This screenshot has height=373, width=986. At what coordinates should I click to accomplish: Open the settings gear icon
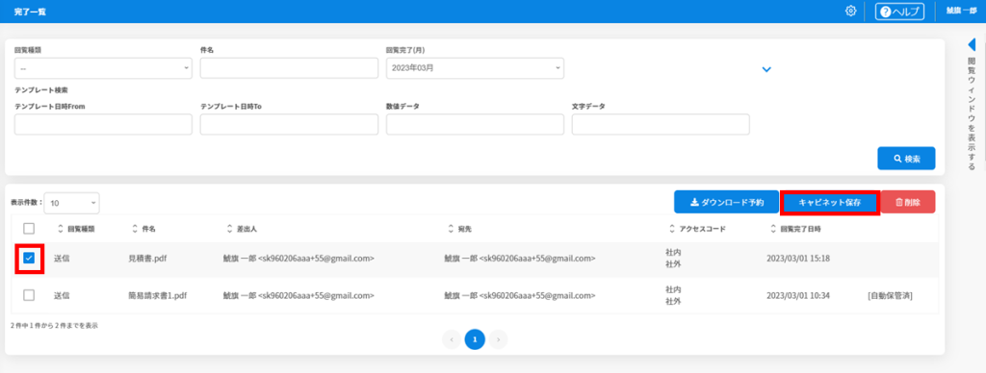click(851, 11)
